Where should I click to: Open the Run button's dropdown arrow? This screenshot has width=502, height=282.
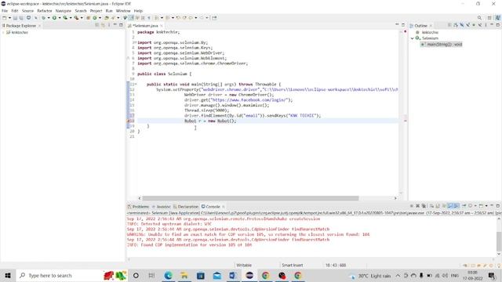point(60,18)
